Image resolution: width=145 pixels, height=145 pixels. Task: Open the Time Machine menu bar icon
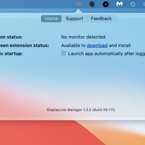coord(133,5)
